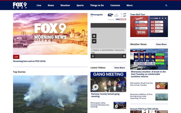Open the Weather menu item
Viewport: 181px width, 113px height.
click(65, 6)
